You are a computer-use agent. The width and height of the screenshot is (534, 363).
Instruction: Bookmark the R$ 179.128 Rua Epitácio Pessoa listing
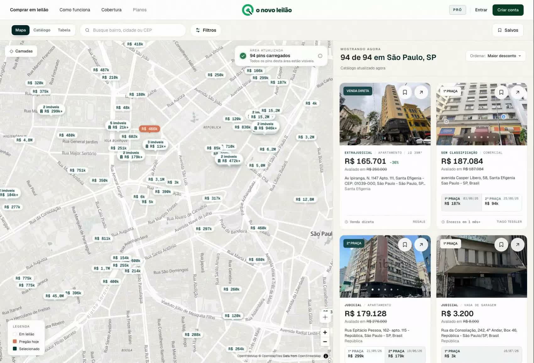point(405,245)
